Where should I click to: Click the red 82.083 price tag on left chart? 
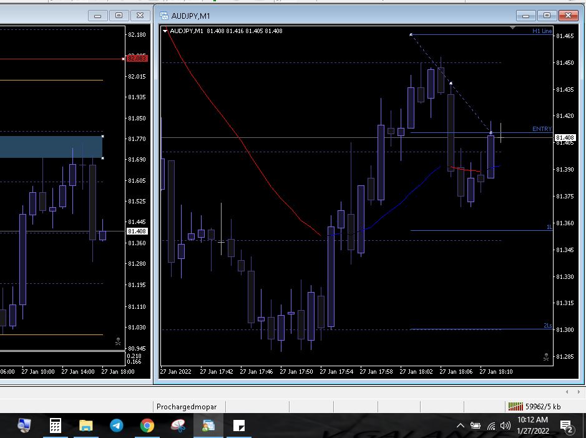click(137, 58)
